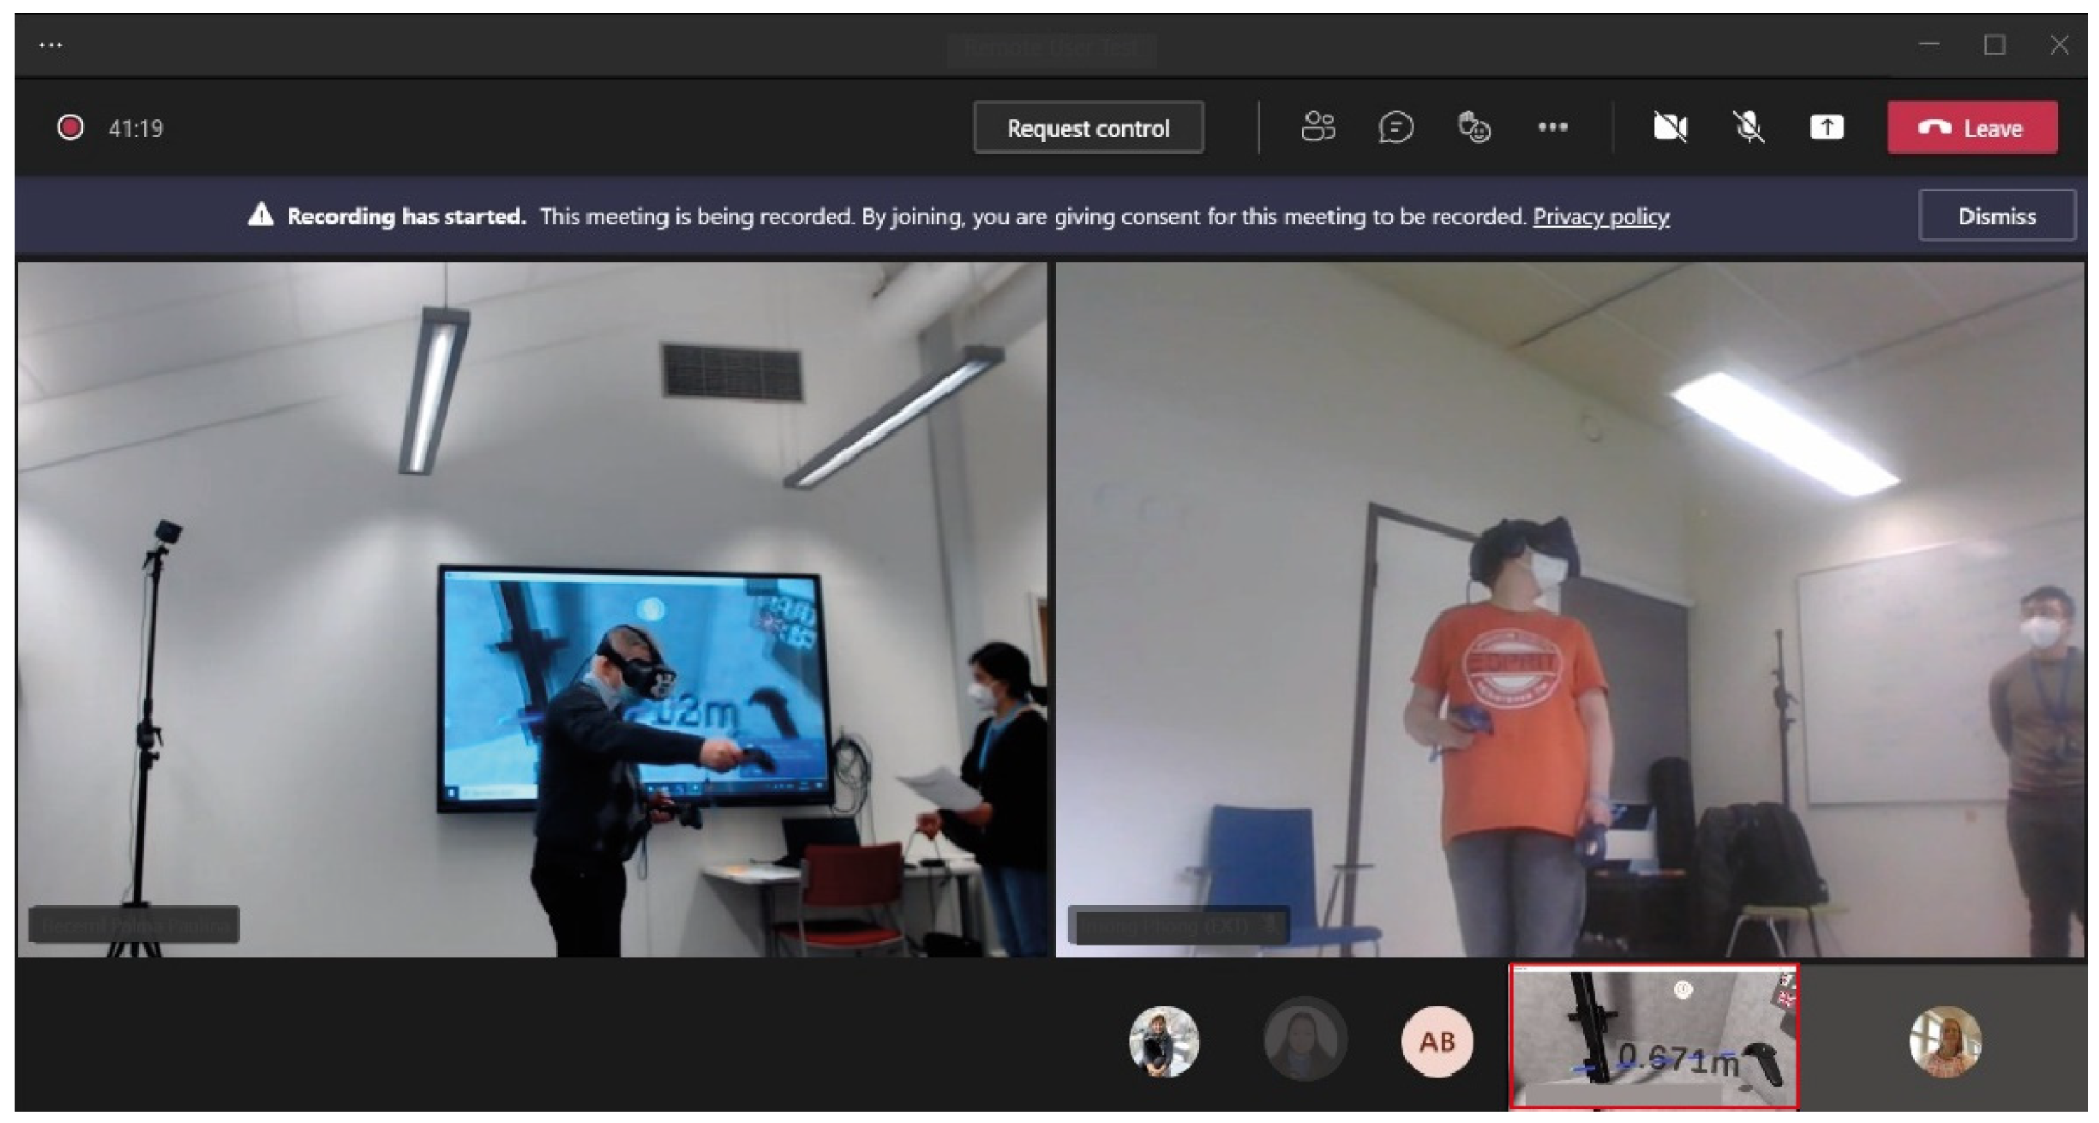2099x1123 pixels.
Task: Open the ellipsis menu in title bar
Action: coord(51,45)
